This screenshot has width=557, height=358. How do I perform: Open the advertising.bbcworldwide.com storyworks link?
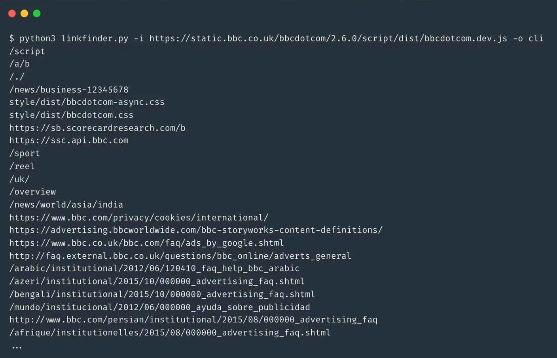[x=196, y=230]
